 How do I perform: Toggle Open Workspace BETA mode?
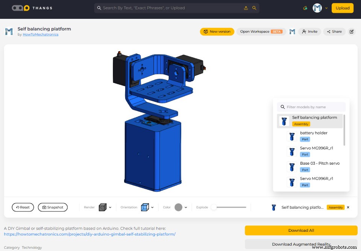pyautogui.click(x=261, y=32)
